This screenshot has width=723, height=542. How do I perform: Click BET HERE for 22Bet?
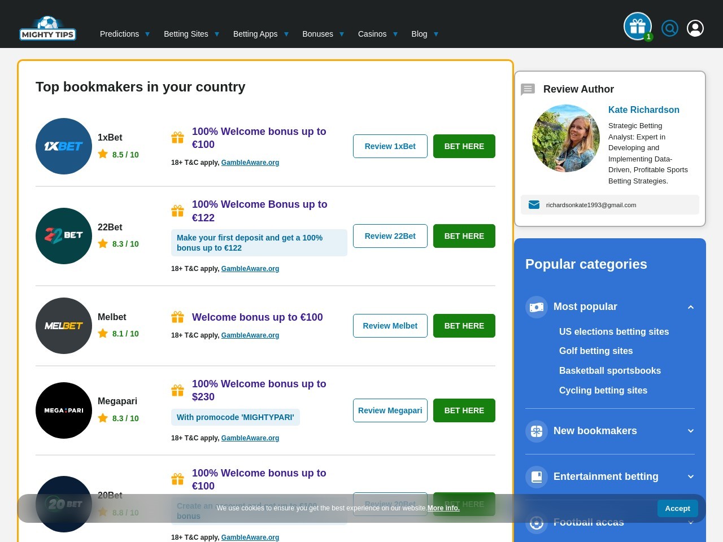click(464, 236)
